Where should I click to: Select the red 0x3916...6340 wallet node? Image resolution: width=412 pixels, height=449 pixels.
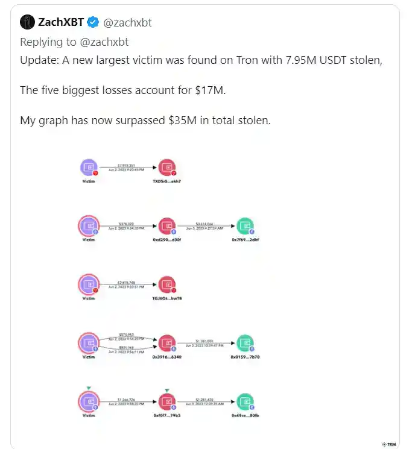[x=166, y=343]
